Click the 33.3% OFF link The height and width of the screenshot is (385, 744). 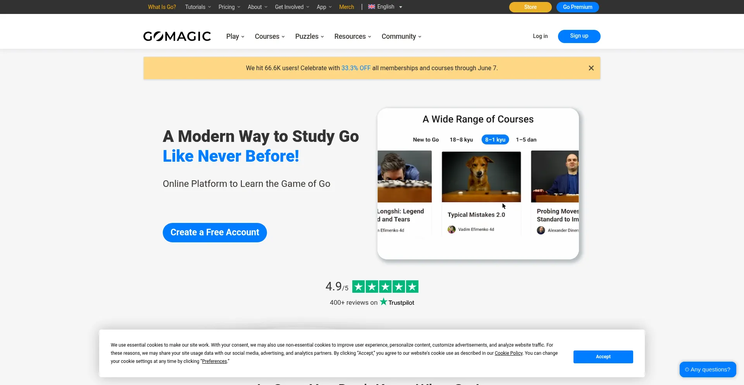point(356,68)
